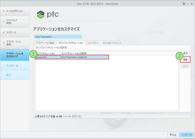Click the PTC logo
Viewport: 195px width, 139px height.
pos(48,15)
